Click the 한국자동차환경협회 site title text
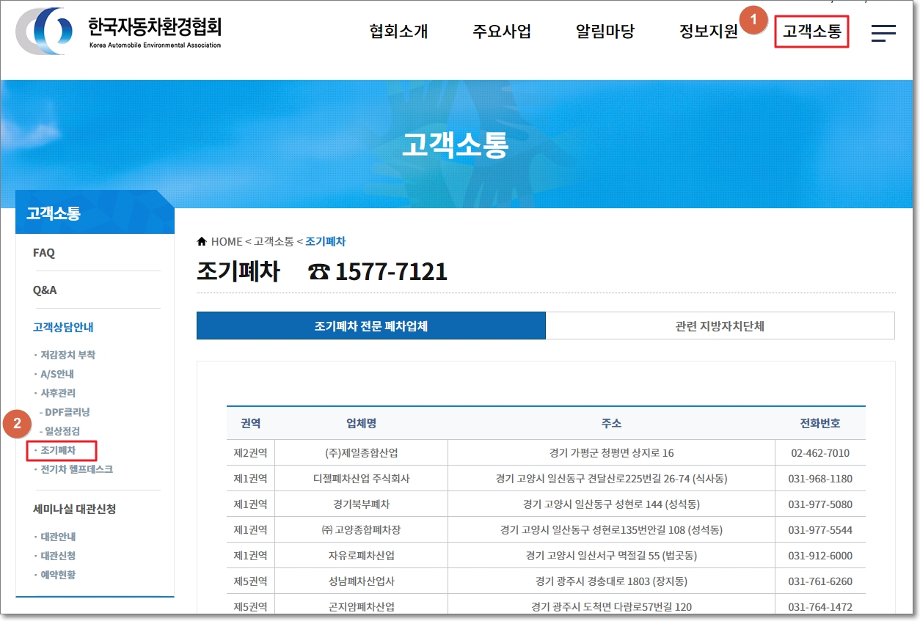Screen dimensions: 920x621 154,27
